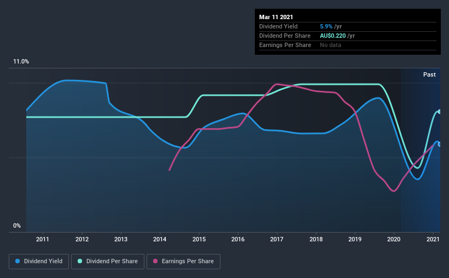Viewport: 449px width, 278px height.
Task: Click the 2012 x-axis label
Action: tap(82, 239)
